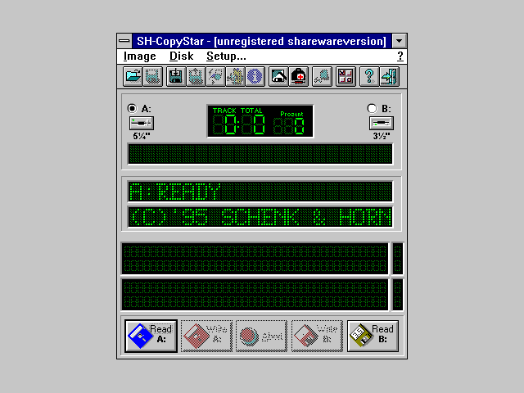Screen dimensions: 524x393
Task: Click the exit door icon
Action: tap(389, 77)
